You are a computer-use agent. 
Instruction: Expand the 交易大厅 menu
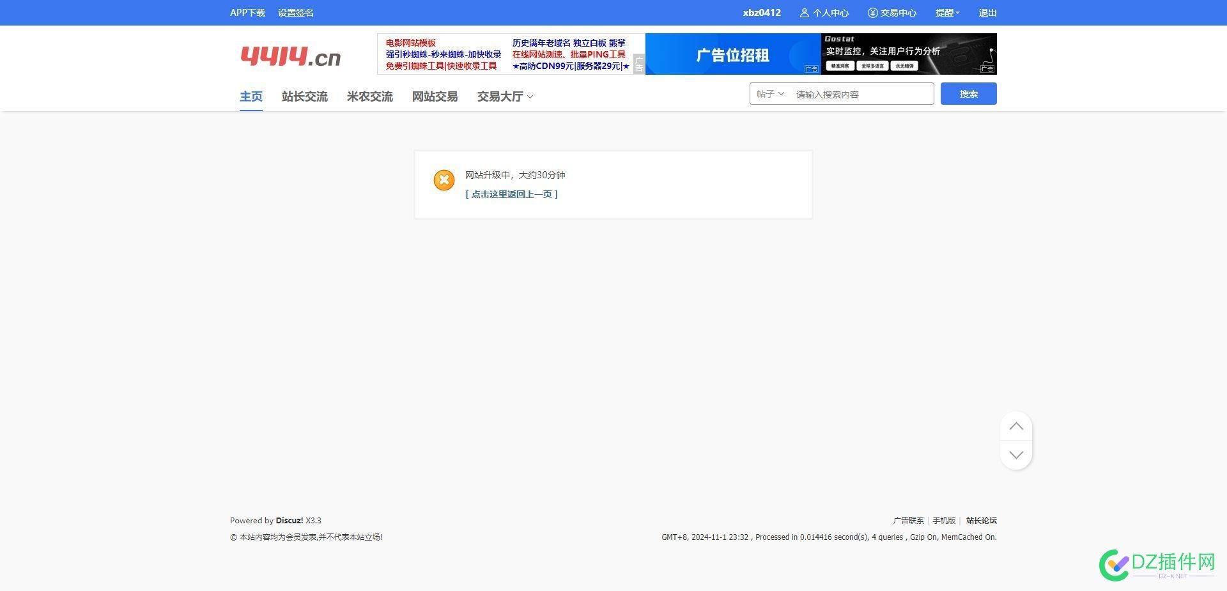tap(505, 96)
